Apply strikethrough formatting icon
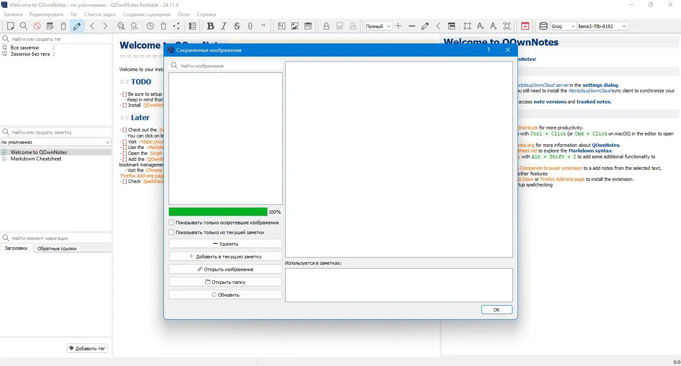This screenshot has height=366, width=681. point(237,26)
